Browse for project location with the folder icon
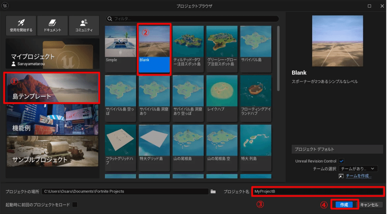Screen dimensions: 387x214 213,192
